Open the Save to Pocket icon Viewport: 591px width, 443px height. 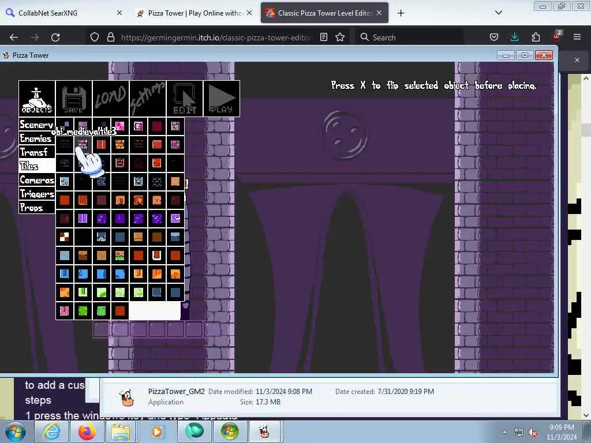[x=494, y=37]
